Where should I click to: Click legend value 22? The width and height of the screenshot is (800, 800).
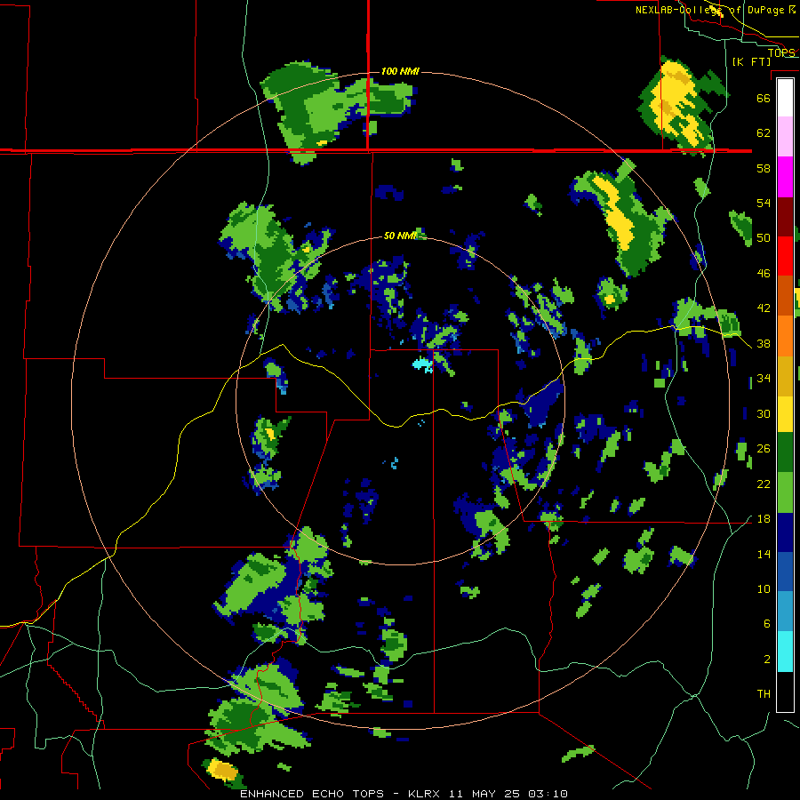pyautogui.click(x=764, y=484)
